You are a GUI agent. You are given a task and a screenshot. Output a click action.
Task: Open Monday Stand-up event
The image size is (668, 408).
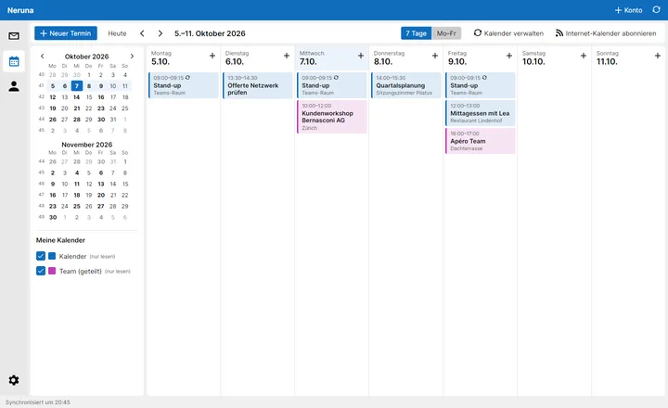pos(183,85)
